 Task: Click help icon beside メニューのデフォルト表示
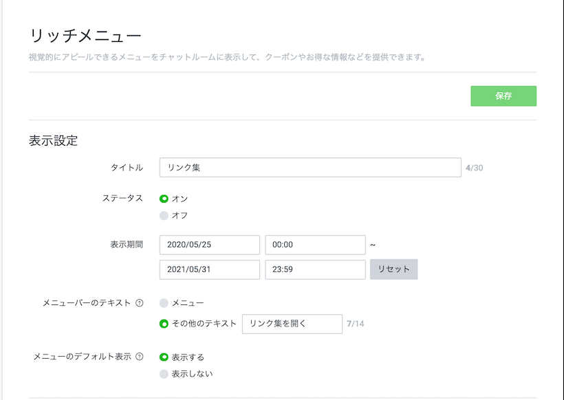pyautogui.click(x=140, y=357)
